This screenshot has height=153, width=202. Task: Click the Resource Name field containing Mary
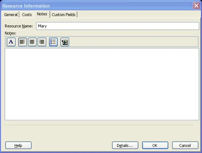[117, 26]
